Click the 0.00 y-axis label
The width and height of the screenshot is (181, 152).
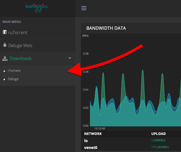click(86, 126)
